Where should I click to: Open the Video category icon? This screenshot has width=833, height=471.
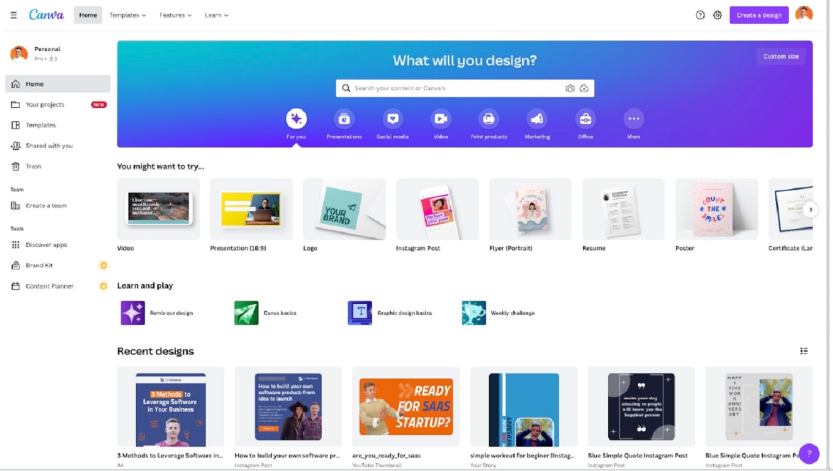point(440,119)
